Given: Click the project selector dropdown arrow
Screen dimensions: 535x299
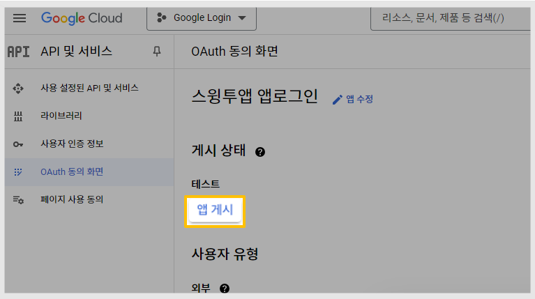Looking at the screenshot, I should (242, 18).
